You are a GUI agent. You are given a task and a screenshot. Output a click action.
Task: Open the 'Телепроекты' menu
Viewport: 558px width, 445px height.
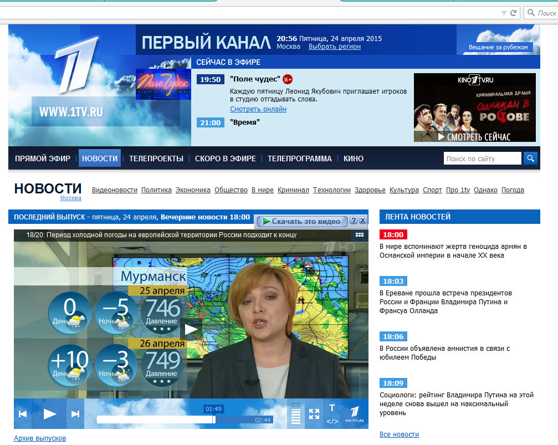click(156, 158)
